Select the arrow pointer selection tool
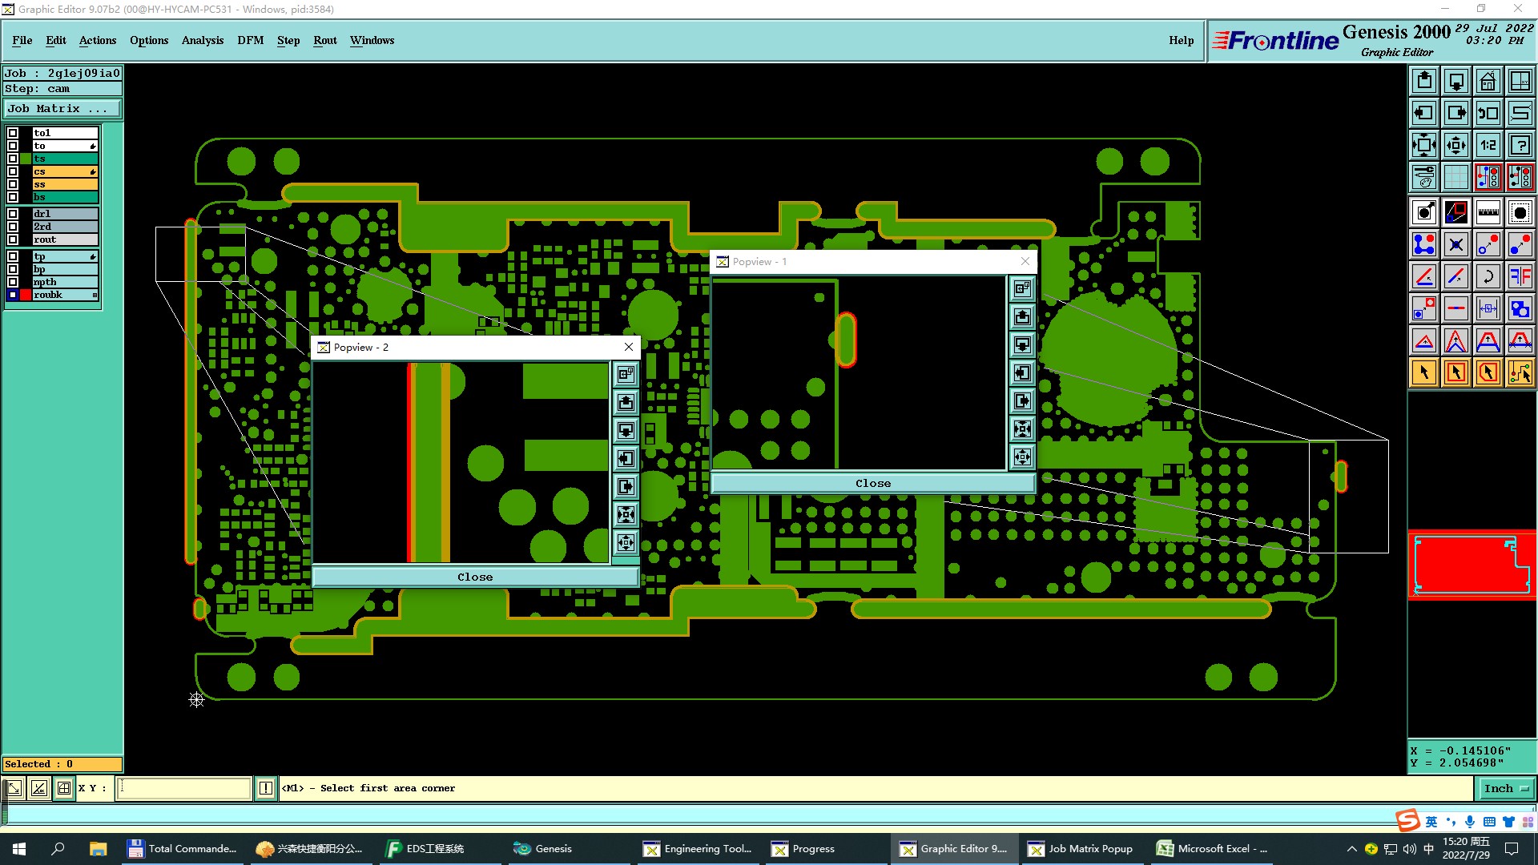This screenshot has width=1538, height=865. (x=1424, y=372)
